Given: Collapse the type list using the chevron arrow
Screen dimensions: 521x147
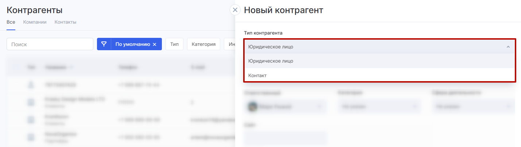Looking at the screenshot, I should pyautogui.click(x=508, y=47).
